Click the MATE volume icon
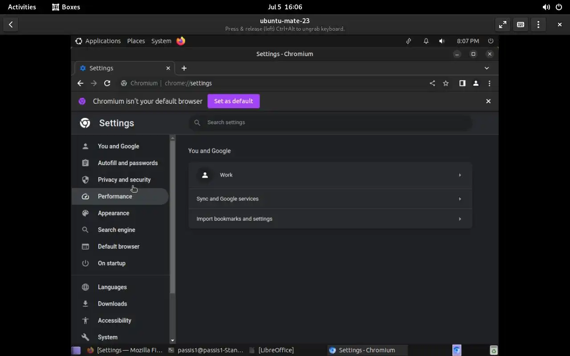570x356 pixels. 442,41
